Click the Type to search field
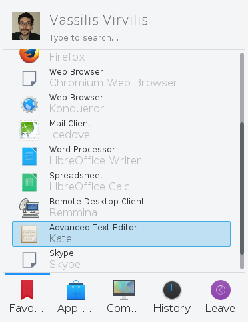This screenshot has width=248, height=322. pos(84,38)
